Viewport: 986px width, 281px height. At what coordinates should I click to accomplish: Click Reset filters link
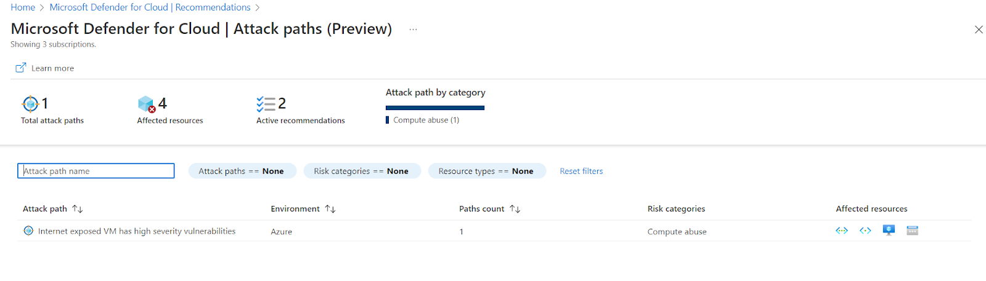pos(581,171)
